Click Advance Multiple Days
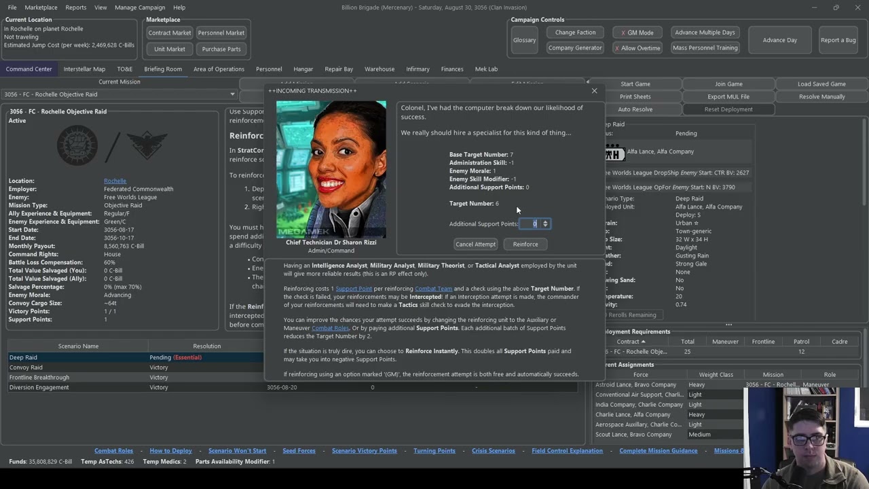Viewport: 869px width, 489px height. [x=705, y=32]
